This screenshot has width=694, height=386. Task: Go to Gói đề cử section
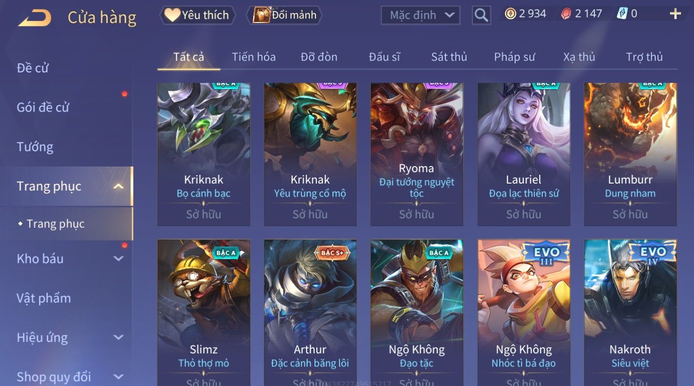pos(43,107)
